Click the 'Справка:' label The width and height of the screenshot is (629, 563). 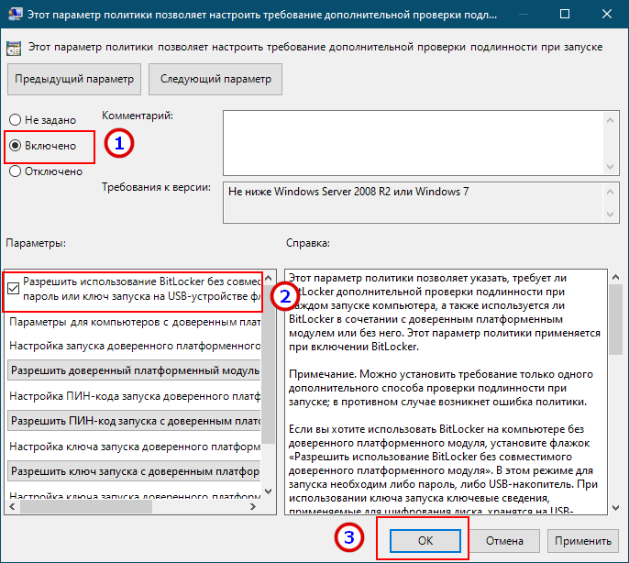(x=308, y=243)
